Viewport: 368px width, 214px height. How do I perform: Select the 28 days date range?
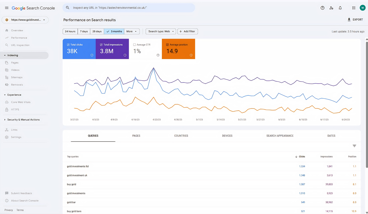point(97,32)
